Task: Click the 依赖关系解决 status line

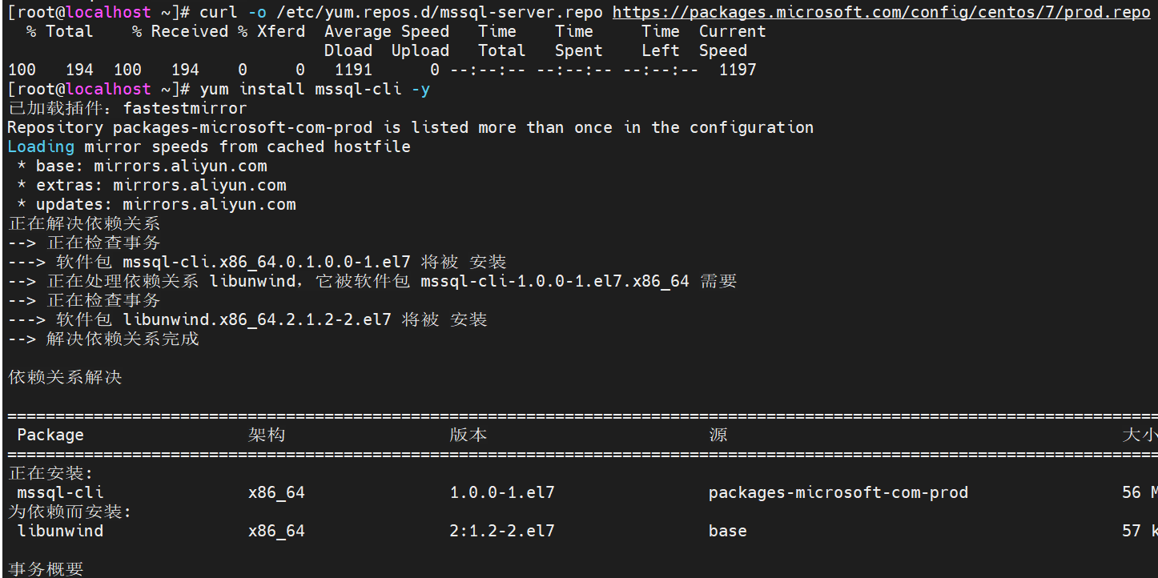Action: click(x=65, y=377)
